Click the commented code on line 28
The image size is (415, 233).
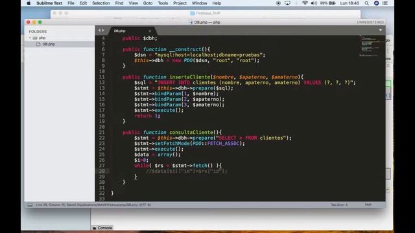click(x=187, y=171)
